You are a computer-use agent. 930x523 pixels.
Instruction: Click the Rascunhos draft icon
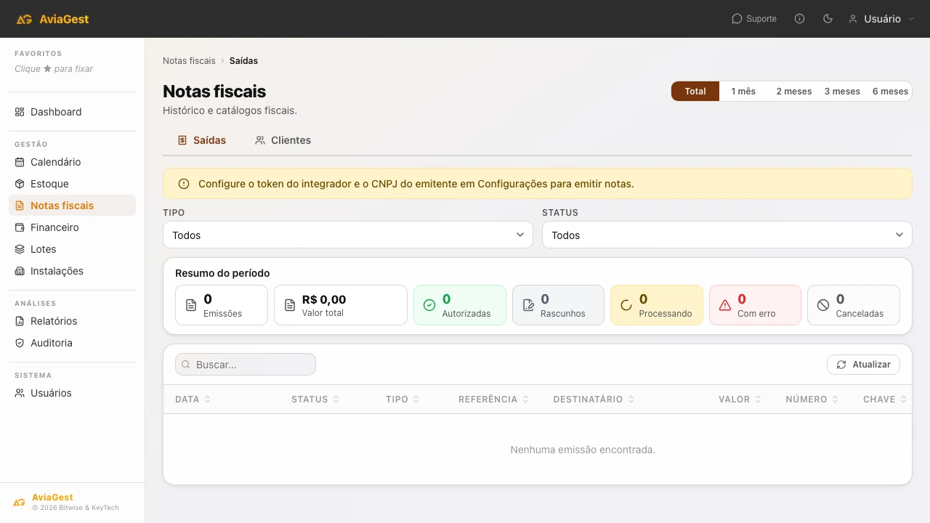pyautogui.click(x=528, y=305)
